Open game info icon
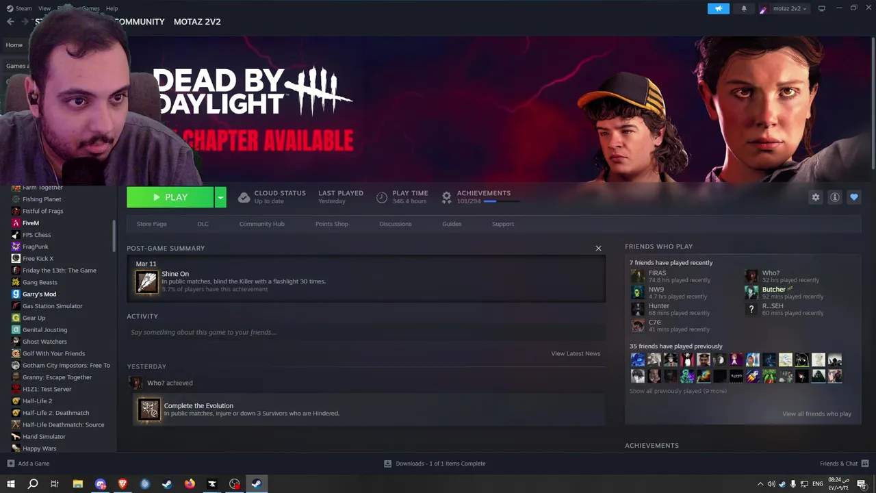Viewport: 876px width, 493px height. 834,197
